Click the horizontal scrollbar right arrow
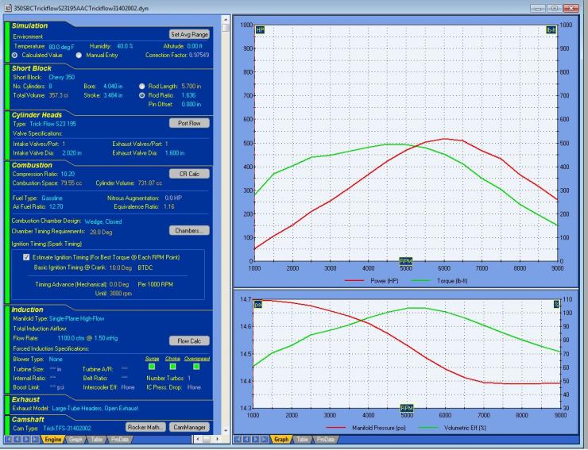588x450 pixels. [x=218, y=439]
